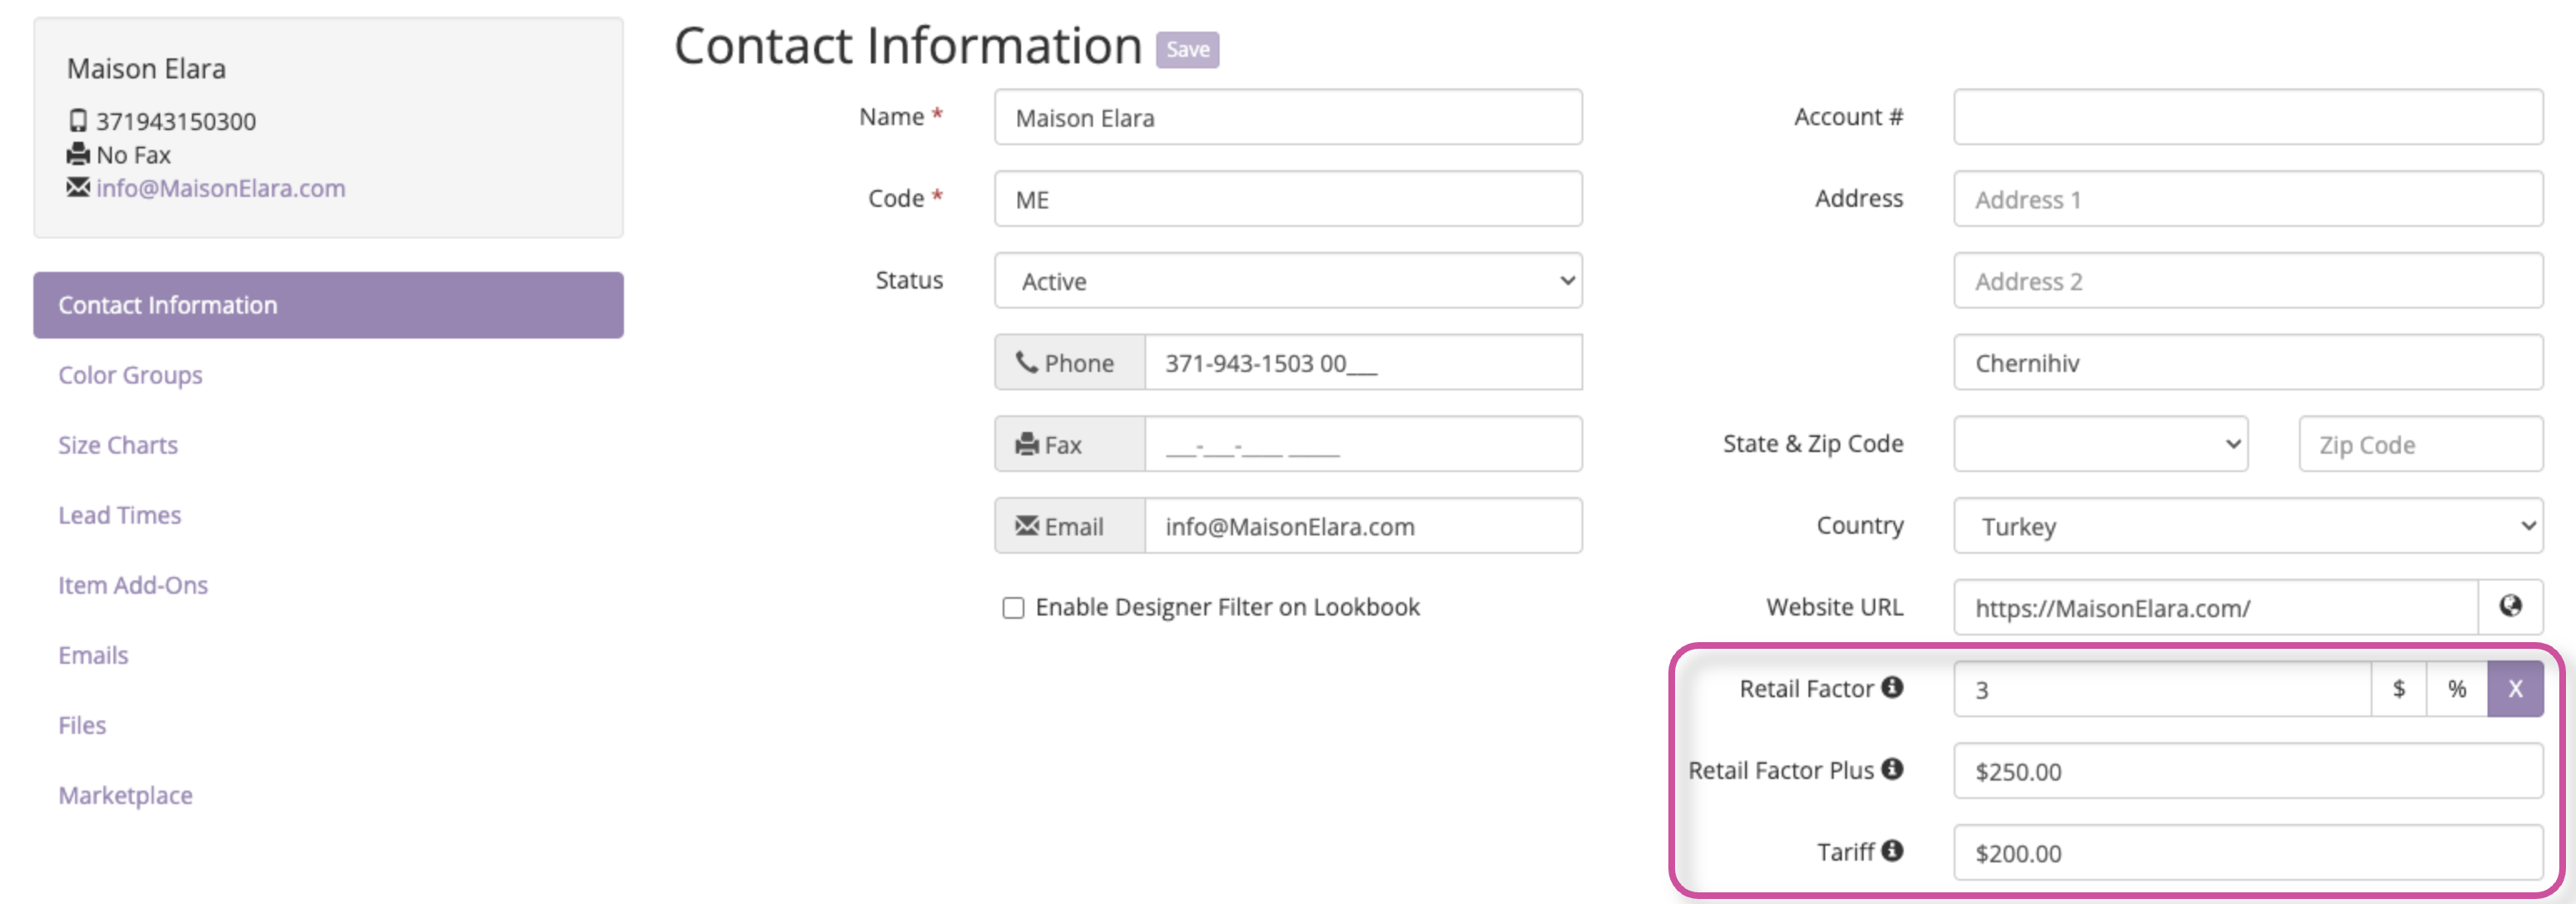Viewport: 2576px width, 904px height.
Task: Click the Tariff info icon
Action: pyautogui.click(x=1891, y=851)
